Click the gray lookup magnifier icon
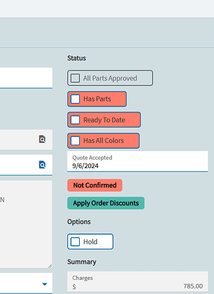 [x=42, y=139]
